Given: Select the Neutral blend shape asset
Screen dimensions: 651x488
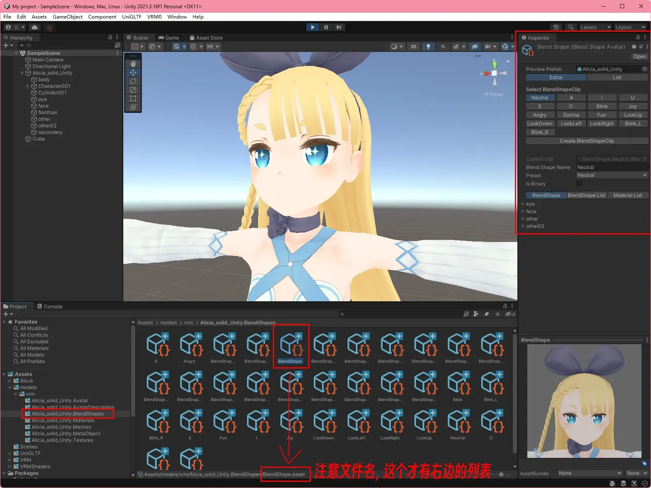Looking at the screenshot, I should pos(458,425).
